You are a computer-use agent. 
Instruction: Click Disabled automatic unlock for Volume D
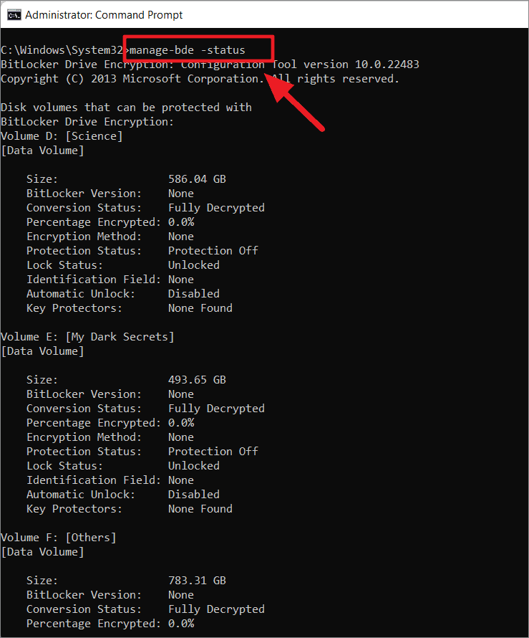(194, 294)
